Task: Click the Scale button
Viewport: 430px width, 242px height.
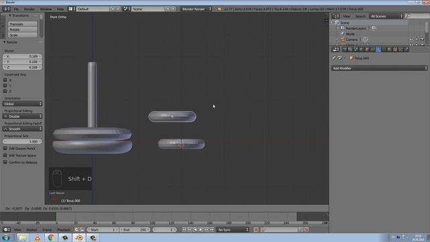Action: point(22,35)
